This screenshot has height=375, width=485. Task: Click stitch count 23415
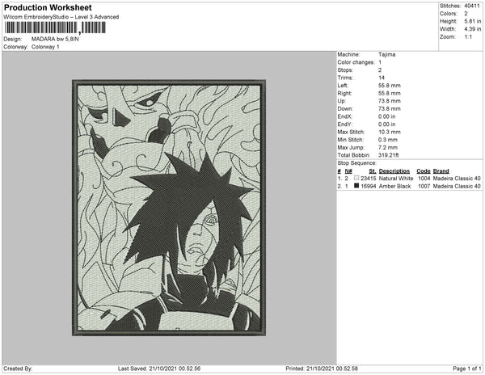[369, 179]
